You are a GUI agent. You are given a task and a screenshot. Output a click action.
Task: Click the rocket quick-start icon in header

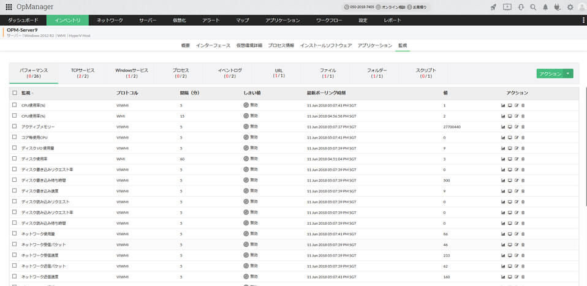(x=494, y=7)
